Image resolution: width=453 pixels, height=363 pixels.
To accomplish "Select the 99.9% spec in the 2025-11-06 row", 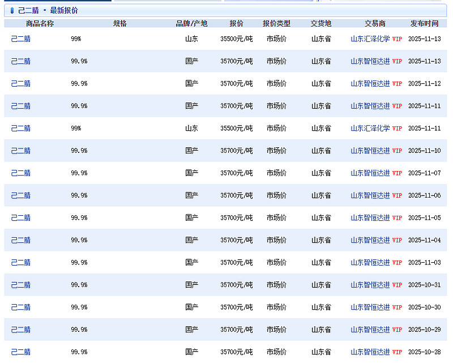I will pyautogui.click(x=79, y=195).
